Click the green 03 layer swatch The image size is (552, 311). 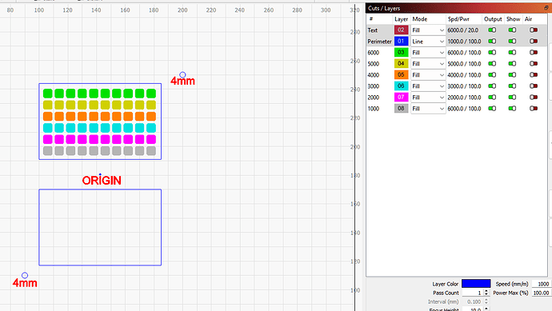pos(401,53)
